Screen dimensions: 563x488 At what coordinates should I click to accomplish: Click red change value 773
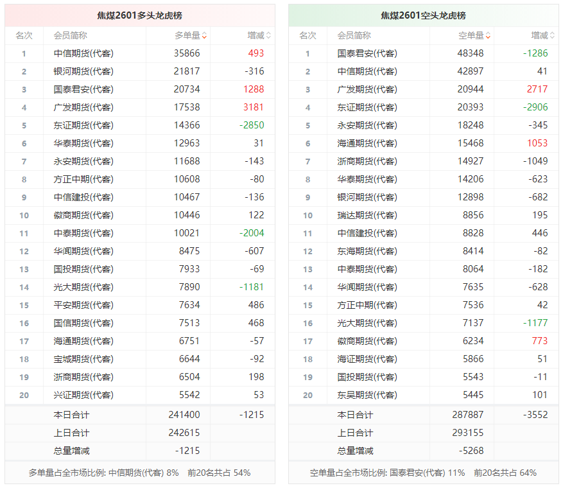[540, 341]
